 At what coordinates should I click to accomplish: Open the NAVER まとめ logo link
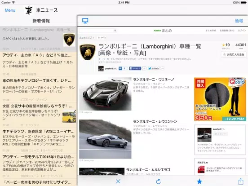163,31
